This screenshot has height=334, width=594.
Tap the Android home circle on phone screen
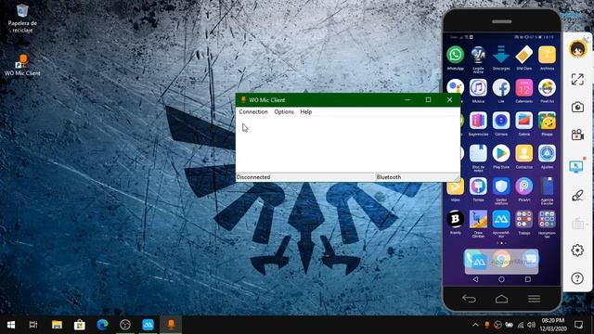click(501, 279)
